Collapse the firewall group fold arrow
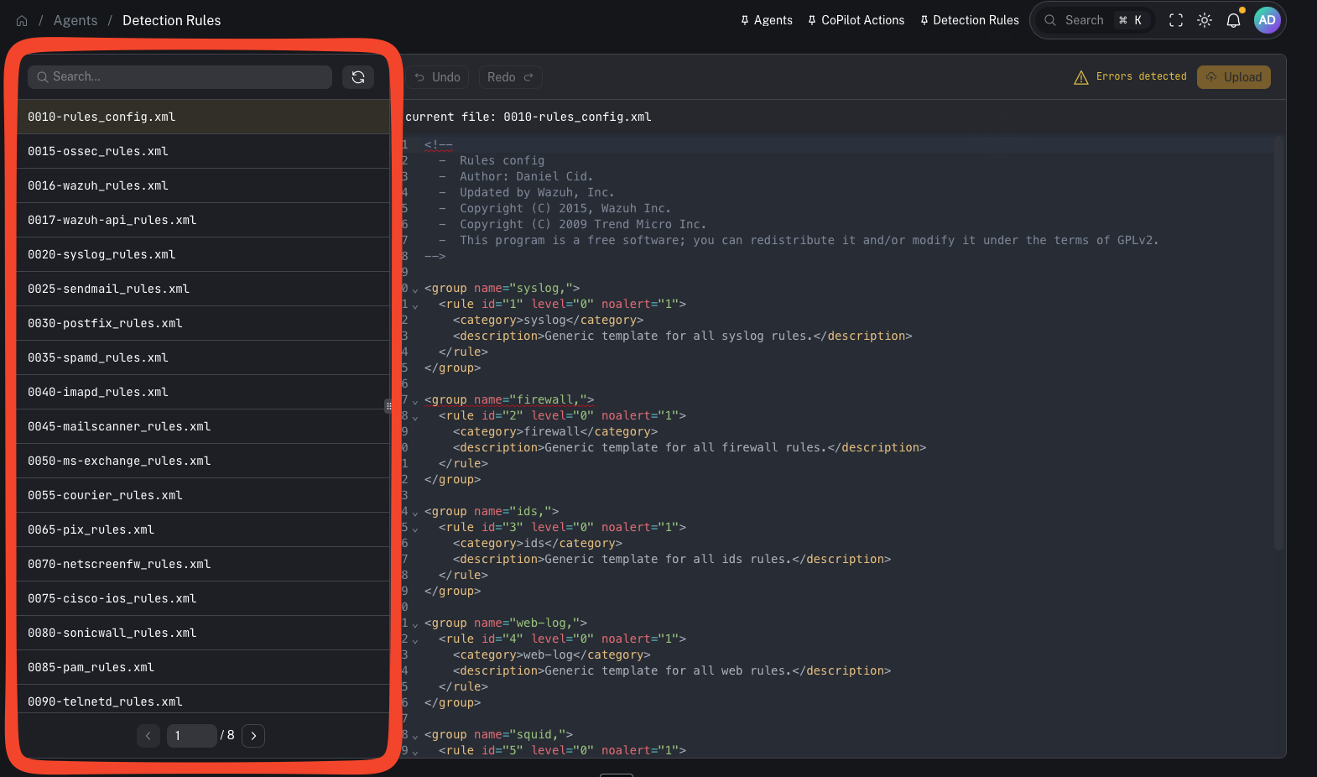Screen dimensions: 1317x777 pos(414,401)
